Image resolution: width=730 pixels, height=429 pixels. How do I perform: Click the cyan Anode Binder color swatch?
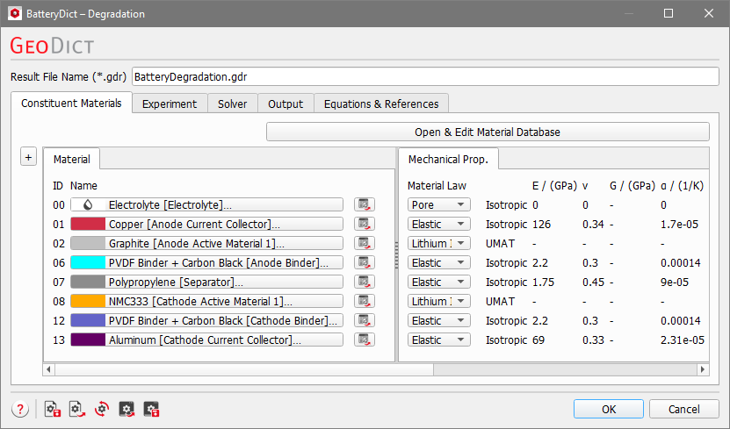pos(88,262)
